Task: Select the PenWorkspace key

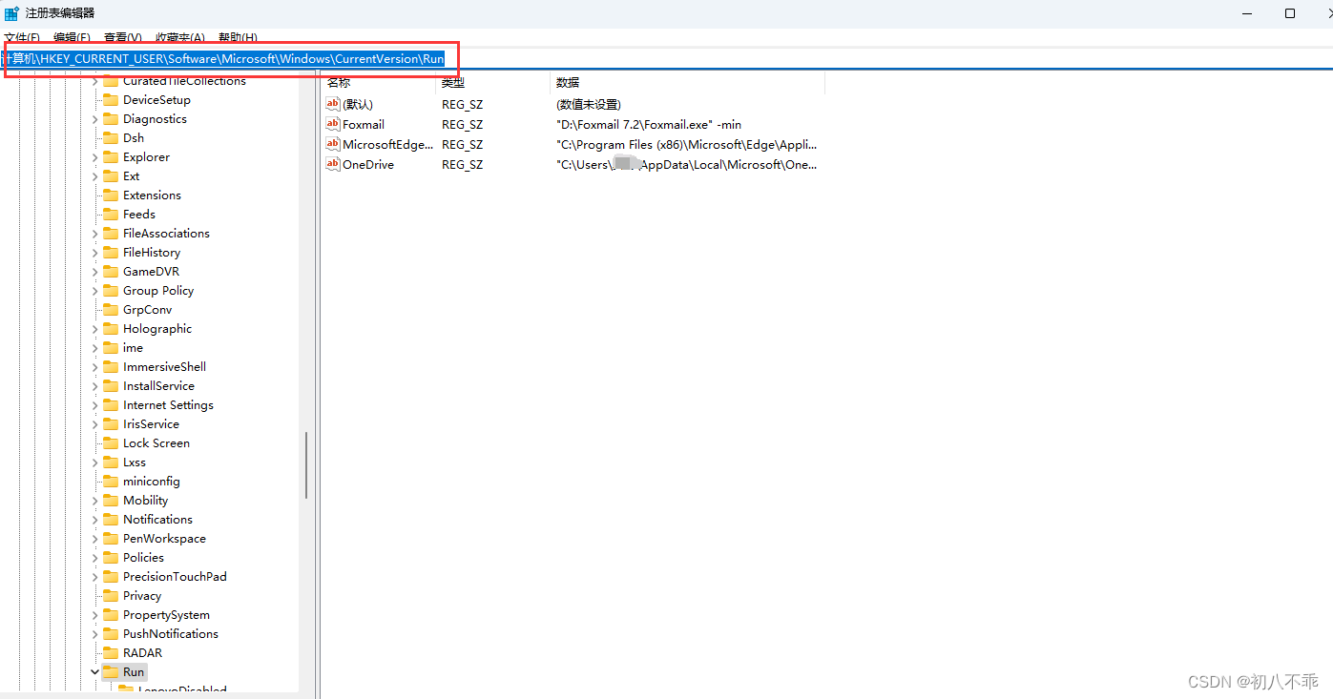Action: 164,539
